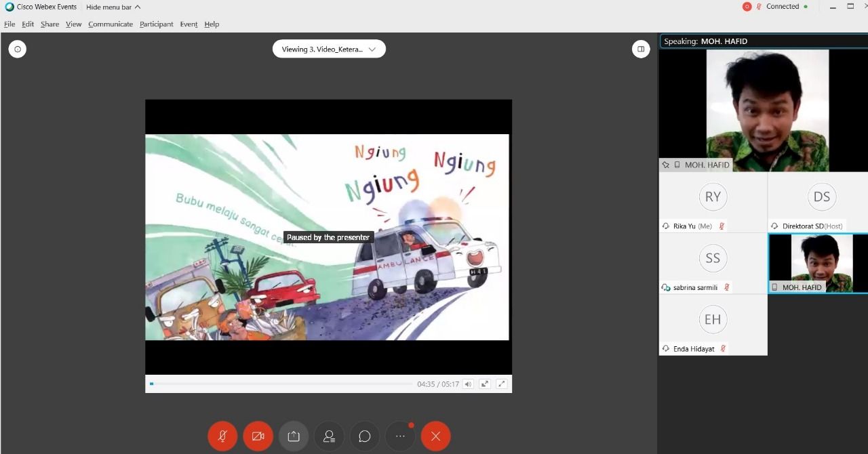Collapse the menu bar via Hide menu bar

(113, 7)
